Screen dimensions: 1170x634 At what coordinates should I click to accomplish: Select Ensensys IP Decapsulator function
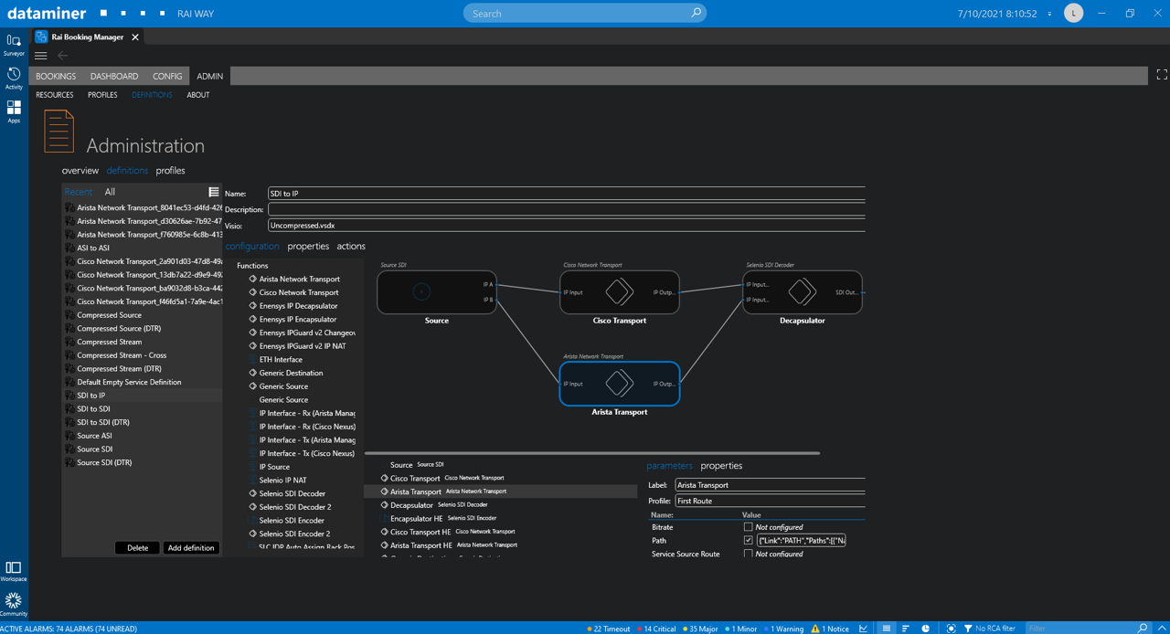[x=298, y=306]
